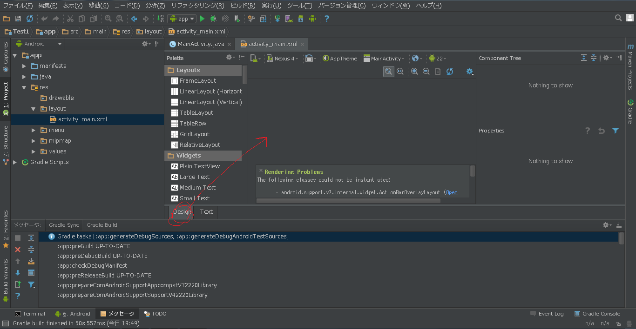Screen dimensions: 636x329
Task: Click the Synchronize refresh icon in toolbar
Action: pos(30,19)
